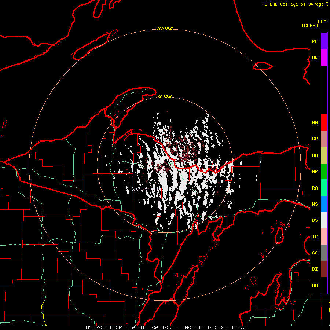Click the "DS" legend label
The width and height of the screenshot is (330, 330).
pos(315,220)
